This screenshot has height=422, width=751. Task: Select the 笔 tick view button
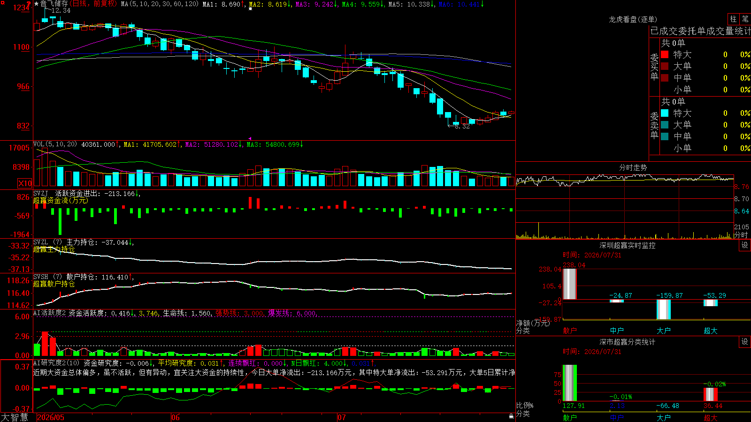tap(745, 19)
